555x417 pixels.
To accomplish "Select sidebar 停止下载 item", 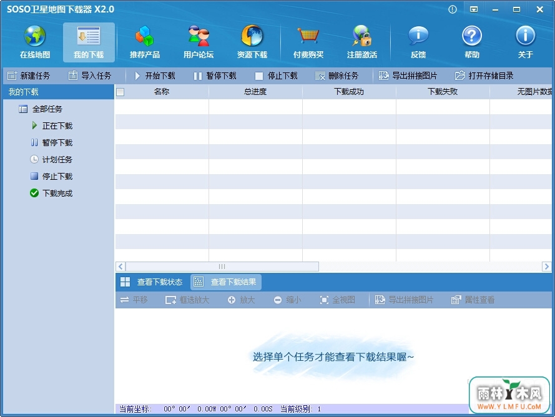I will click(x=52, y=176).
